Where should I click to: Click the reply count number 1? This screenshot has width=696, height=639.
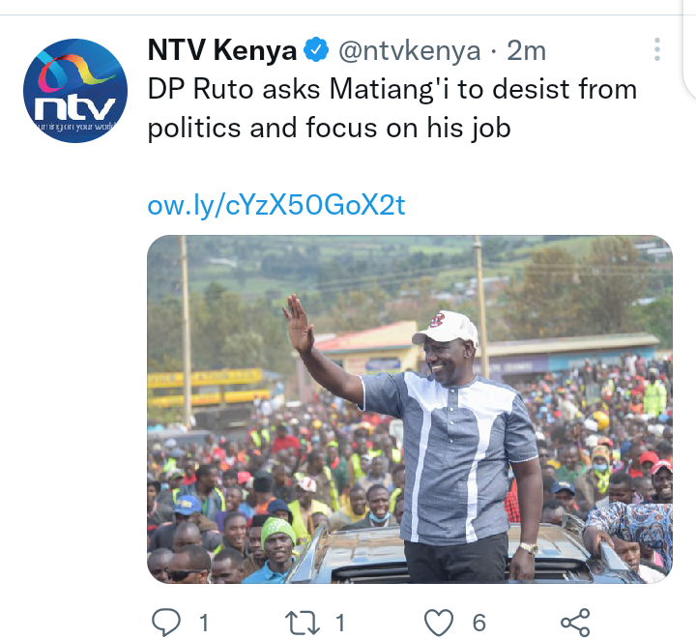(204, 623)
